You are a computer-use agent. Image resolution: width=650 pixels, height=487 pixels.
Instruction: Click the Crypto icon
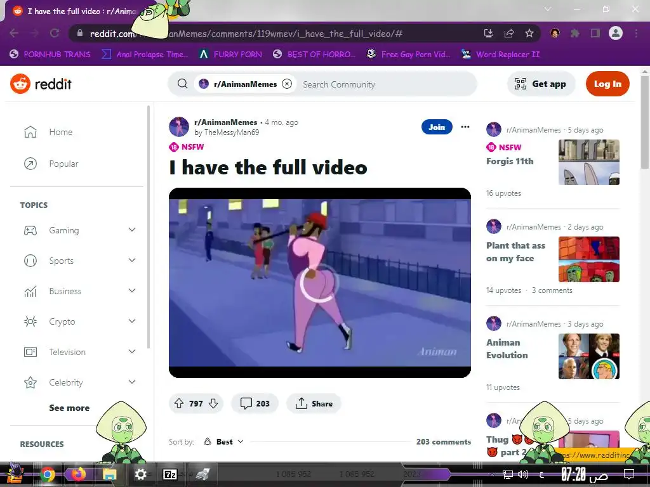pyautogui.click(x=30, y=321)
